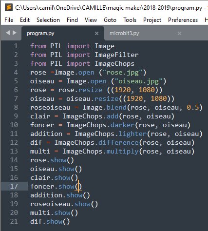Click the "rose.jpg" string on line 4
The height and width of the screenshot is (231, 208).
coord(122,73)
